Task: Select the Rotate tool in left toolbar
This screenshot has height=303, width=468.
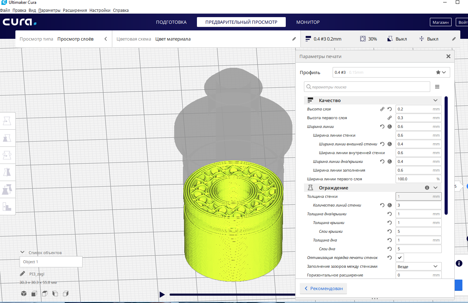Action: pos(7,155)
